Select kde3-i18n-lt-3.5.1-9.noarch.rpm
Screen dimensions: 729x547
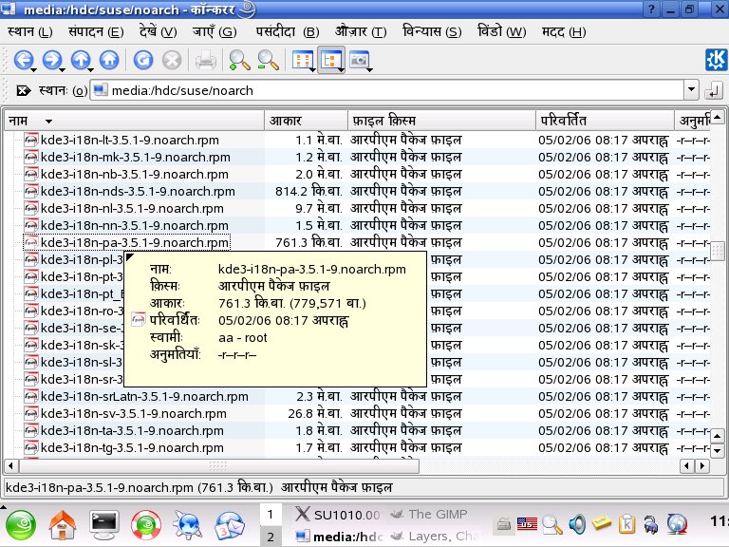[x=130, y=140]
